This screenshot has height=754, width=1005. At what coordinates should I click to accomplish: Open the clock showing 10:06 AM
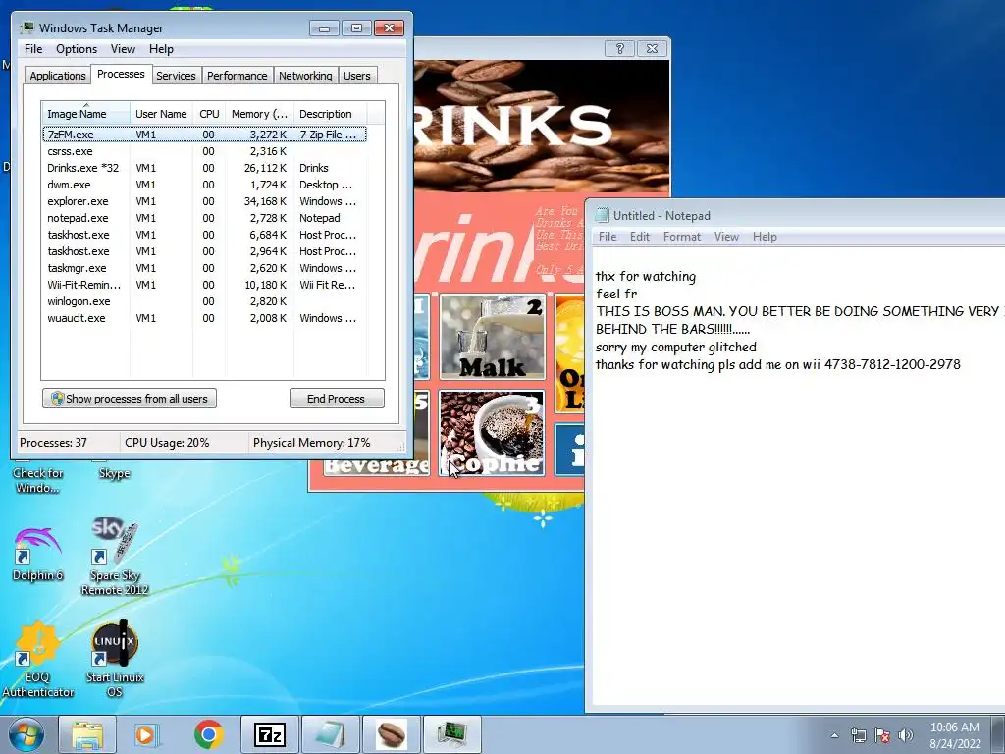954,734
